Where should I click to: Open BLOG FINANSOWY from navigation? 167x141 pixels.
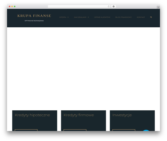coord(124,17)
